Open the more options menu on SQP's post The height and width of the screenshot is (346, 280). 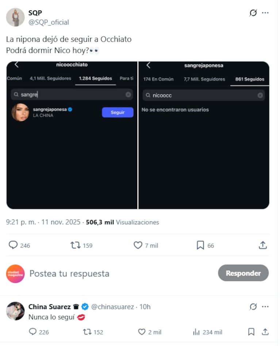pyautogui.click(x=265, y=13)
